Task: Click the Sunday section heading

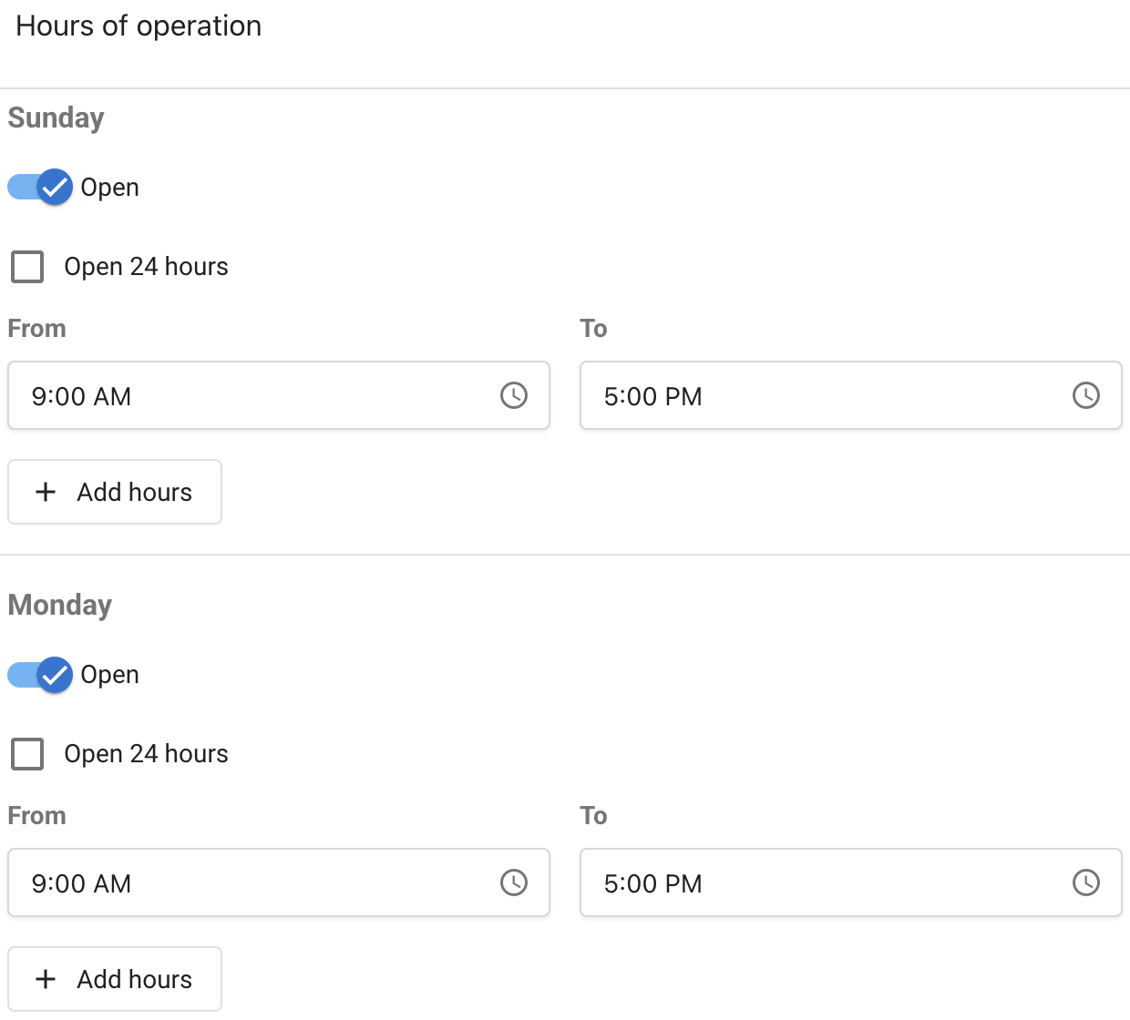Action: 56,117
